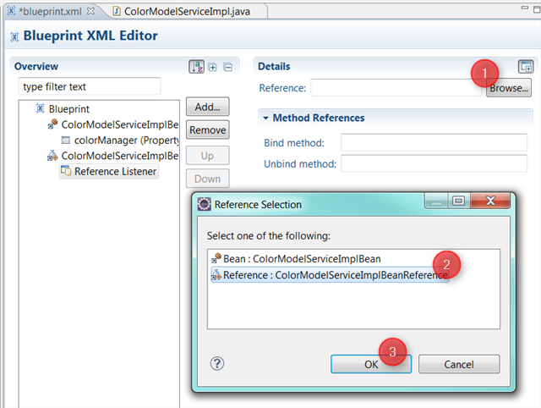
Task: Expand all nodes with plus icon
Action: click(x=213, y=67)
